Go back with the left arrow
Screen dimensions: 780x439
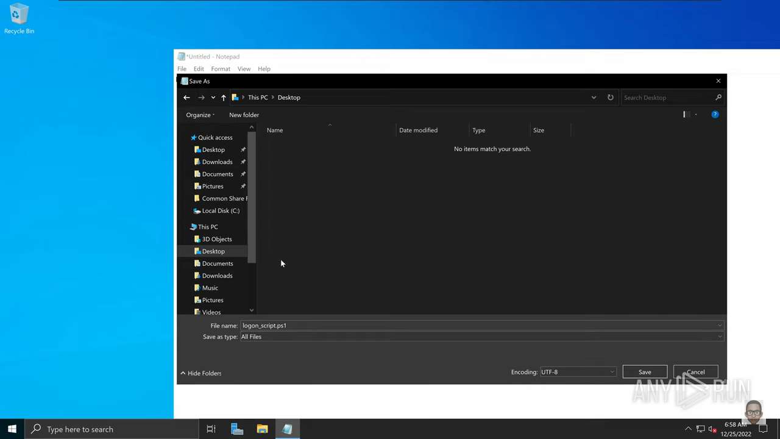[186, 98]
